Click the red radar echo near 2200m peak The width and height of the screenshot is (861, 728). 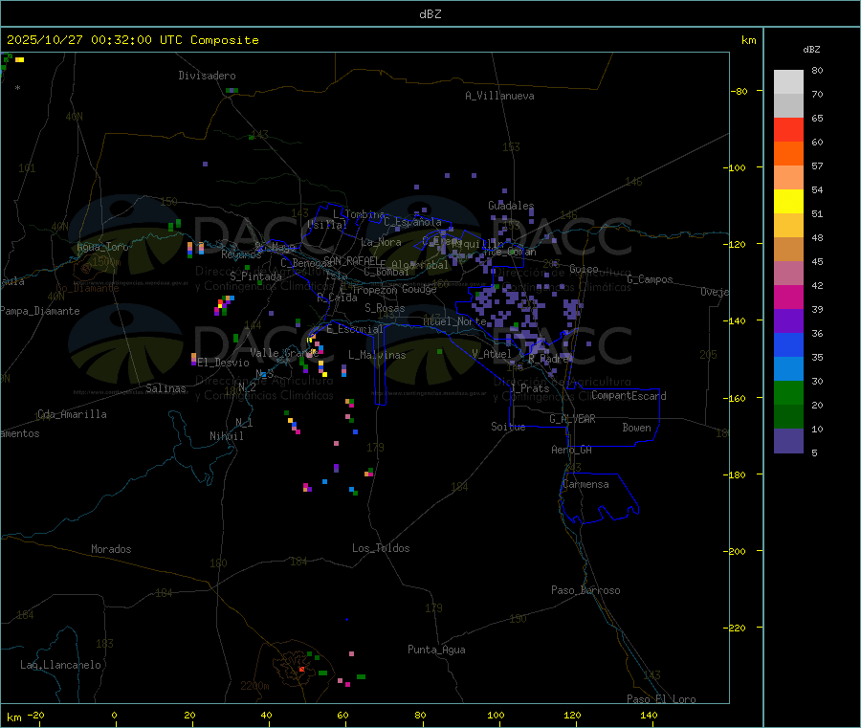point(302,670)
